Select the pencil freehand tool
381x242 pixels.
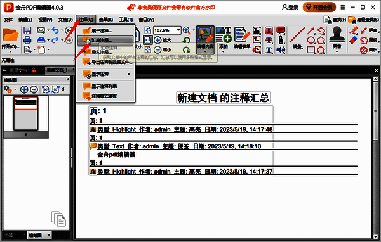354,30
